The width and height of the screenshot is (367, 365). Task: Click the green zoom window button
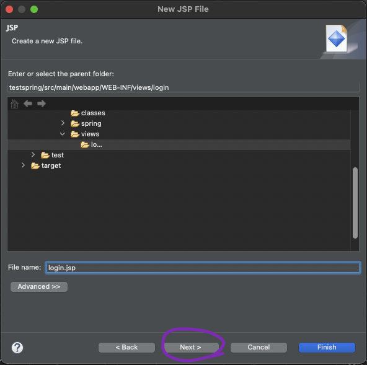tap(34, 9)
